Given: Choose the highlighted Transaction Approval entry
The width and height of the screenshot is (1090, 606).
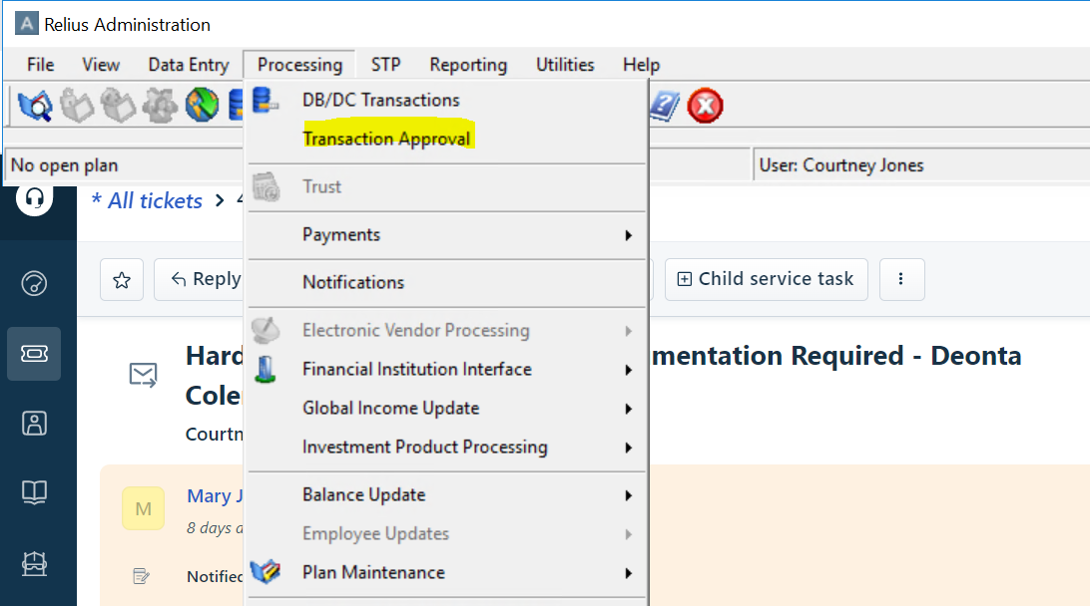Looking at the screenshot, I should [386, 139].
